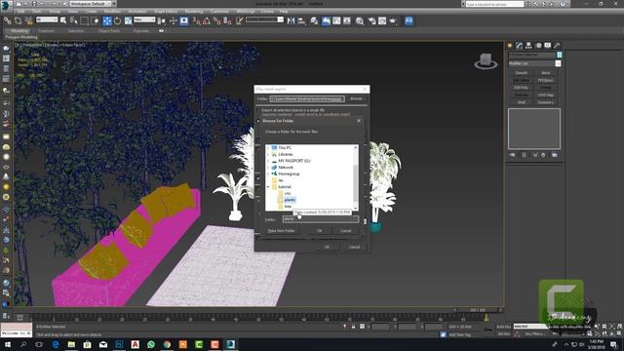Toggle Pin Stack under modifier stack

point(513,155)
